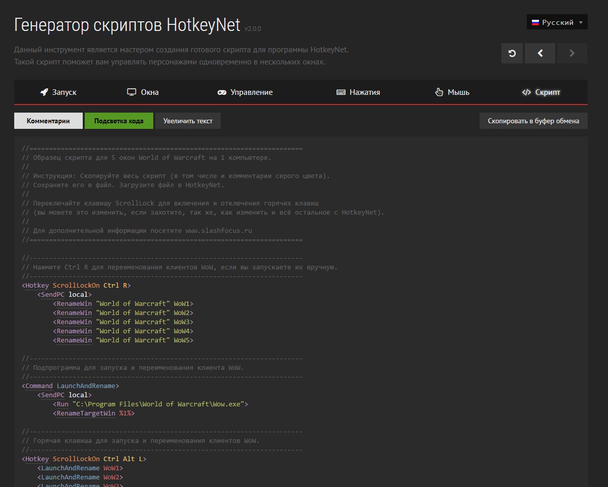Click the Hotkey ScrollLockOn Ctrl R line
The height and width of the screenshot is (487, 608).
coord(77,286)
